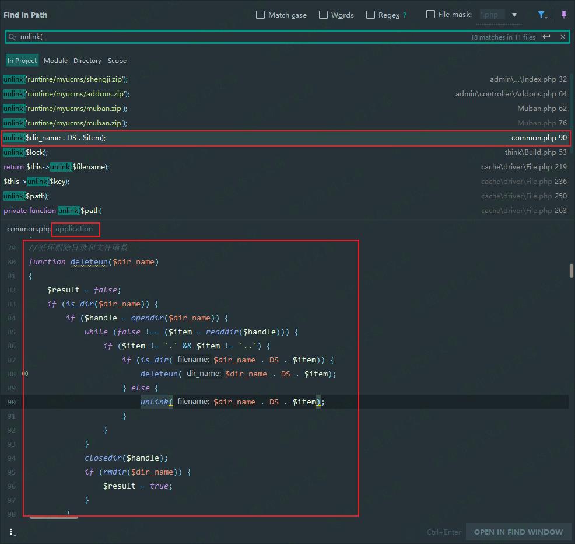
Task: Open search history via magnifier icon
Action: tap(12, 37)
